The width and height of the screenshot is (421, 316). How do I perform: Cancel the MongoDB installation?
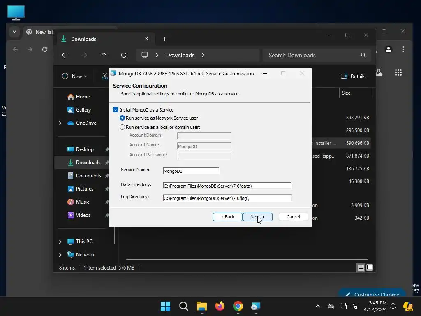(x=293, y=217)
